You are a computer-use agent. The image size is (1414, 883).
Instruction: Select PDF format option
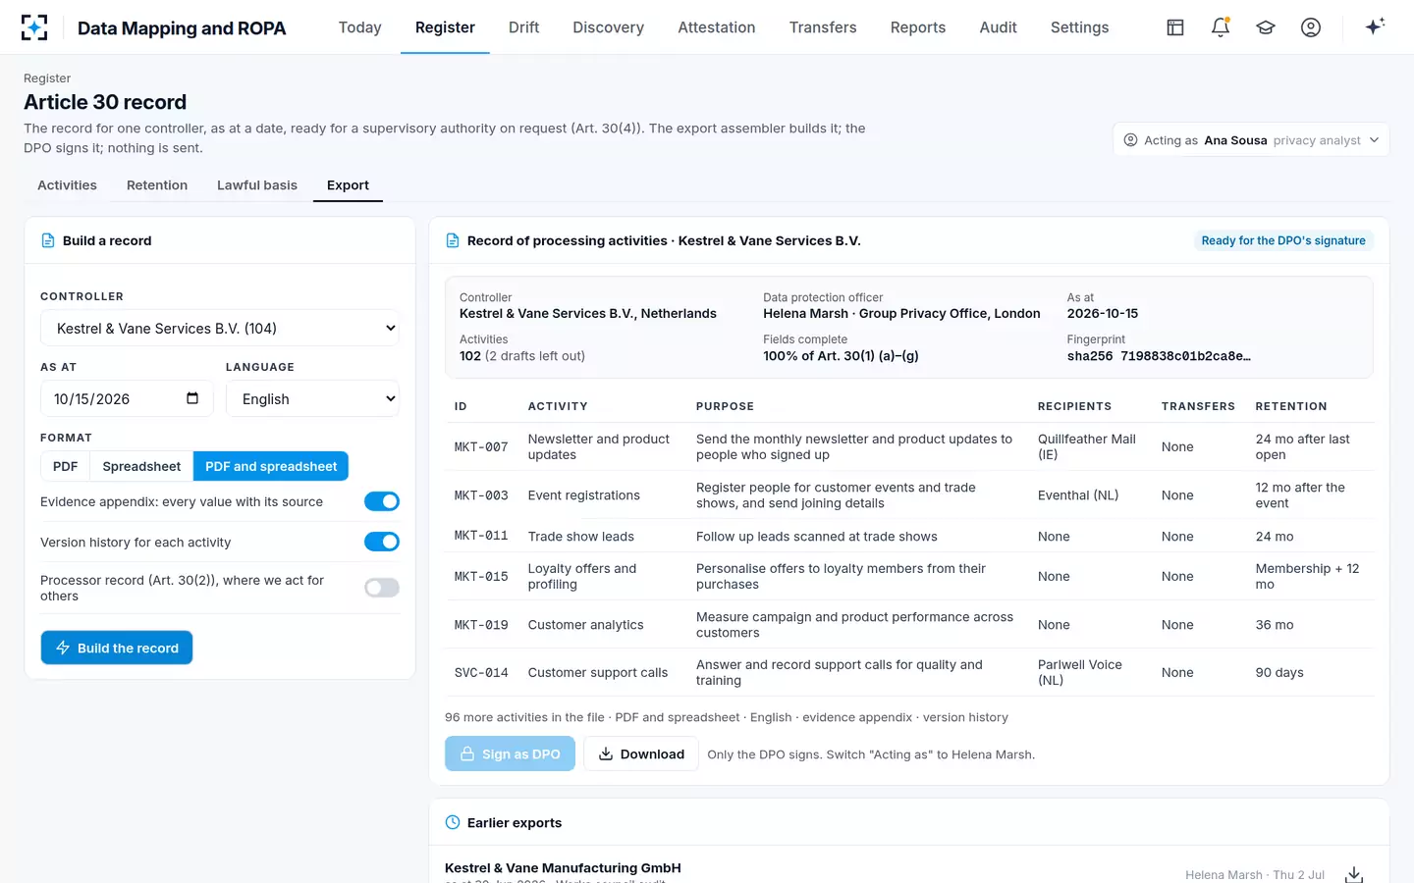(x=66, y=466)
